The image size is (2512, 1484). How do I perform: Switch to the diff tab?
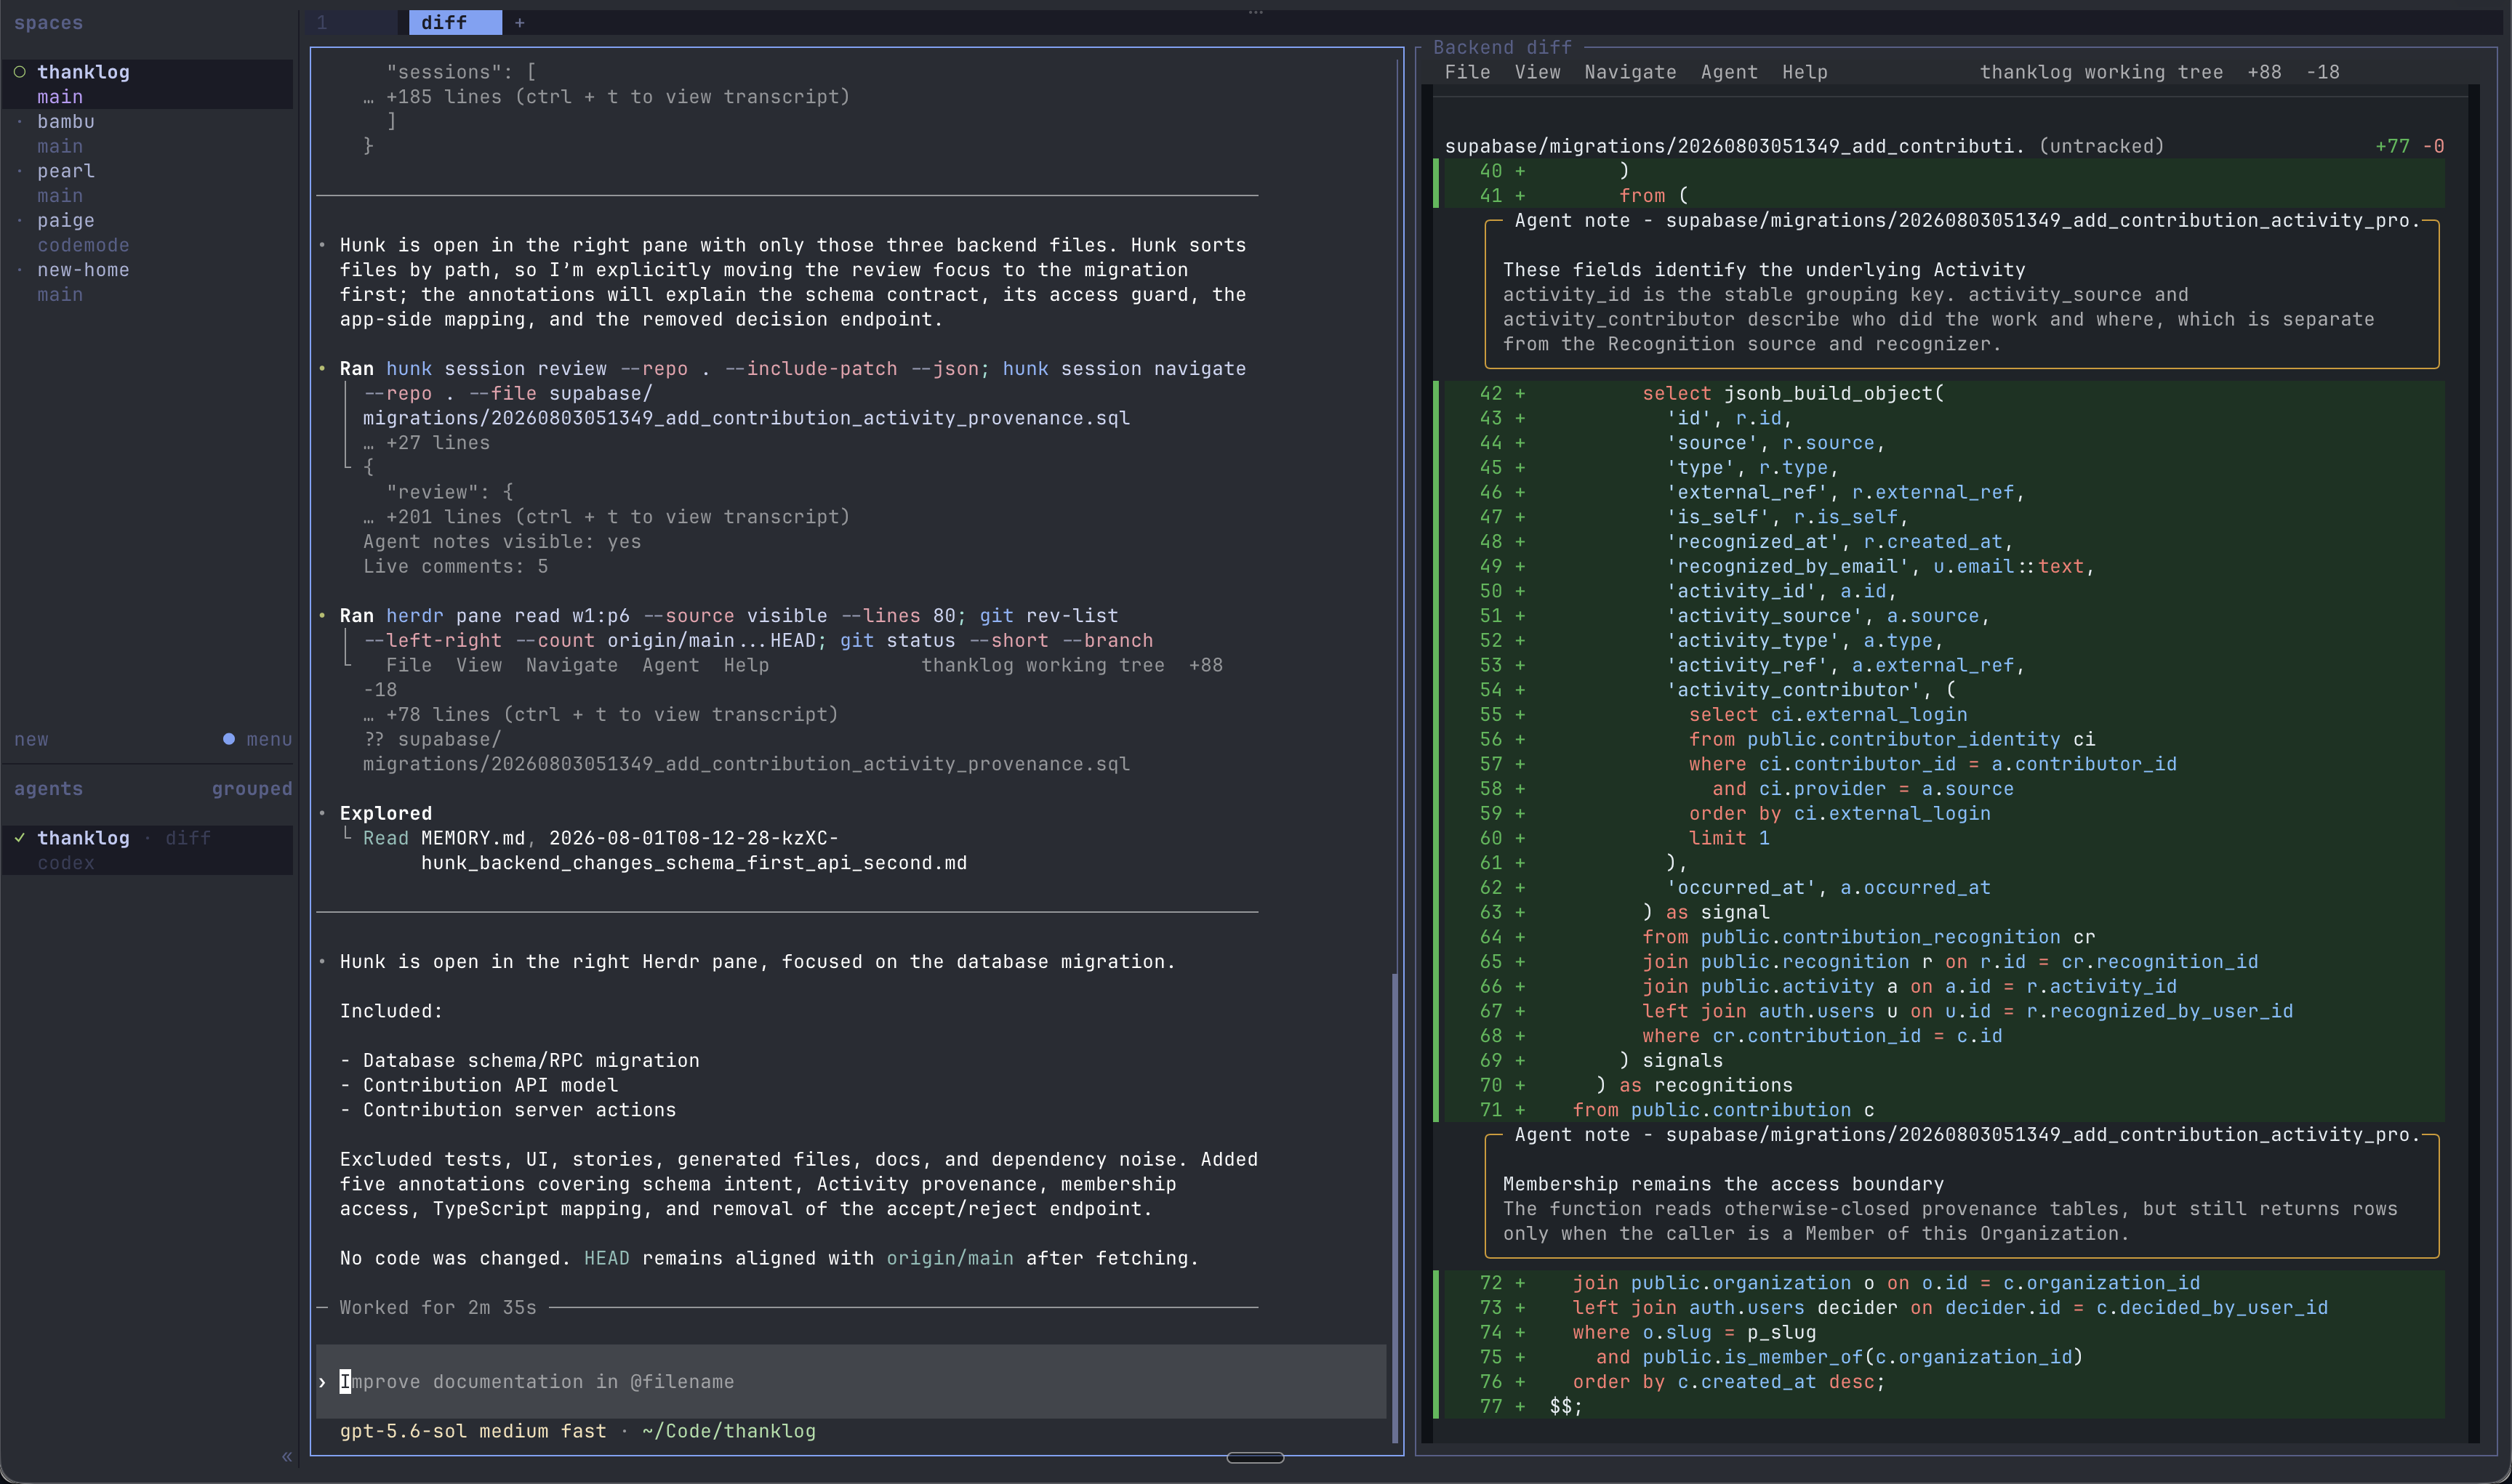click(x=455, y=23)
